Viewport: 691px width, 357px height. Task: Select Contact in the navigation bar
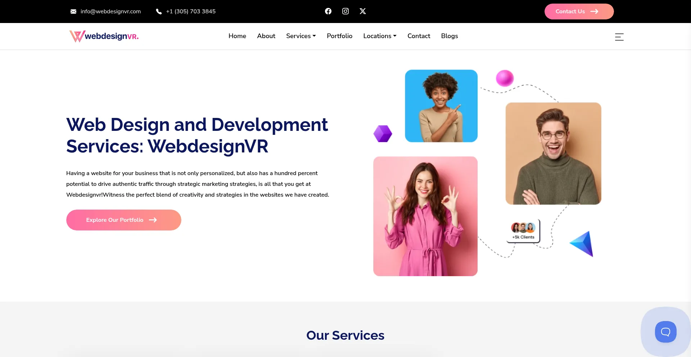pyautogui.click(x=419, y=36)
